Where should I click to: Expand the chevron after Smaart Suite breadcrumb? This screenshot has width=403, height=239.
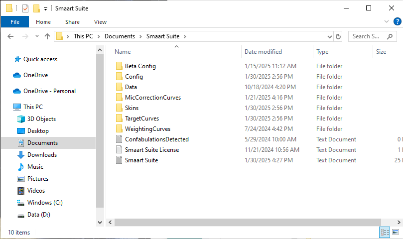pyautogui.click(x=185, y=36)
